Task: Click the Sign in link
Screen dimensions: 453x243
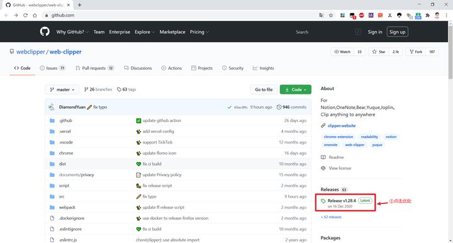Action: (375, 31)
